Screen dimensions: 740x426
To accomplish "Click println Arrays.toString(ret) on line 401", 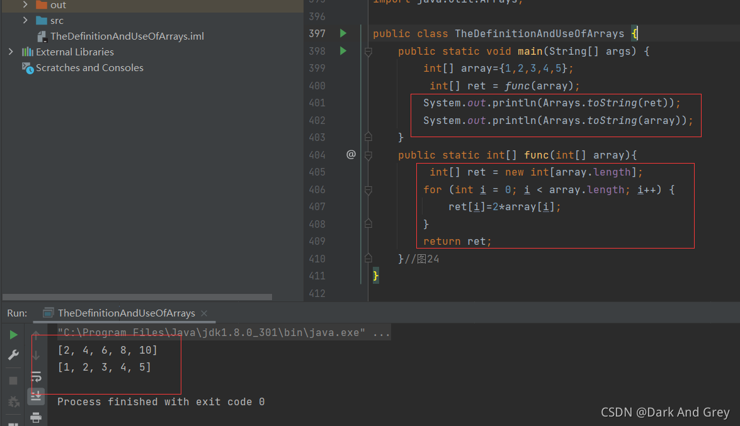I will [552, 103].
